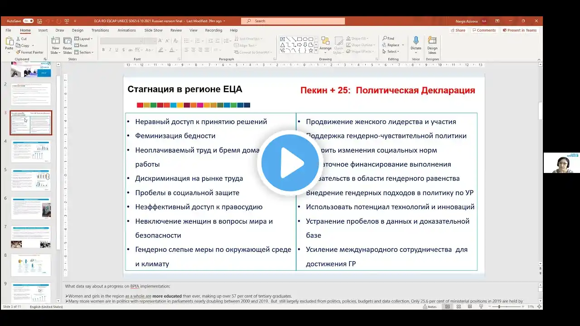580x326 pixels.
Task: Fit slide to current window icon
Action: click(x=540, y=307)
